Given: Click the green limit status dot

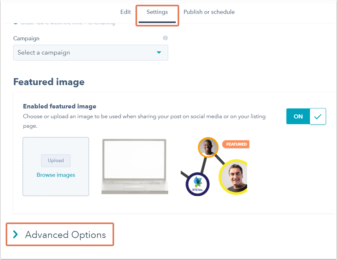Looking at the screenshot, I should click(x=15, y=23).
